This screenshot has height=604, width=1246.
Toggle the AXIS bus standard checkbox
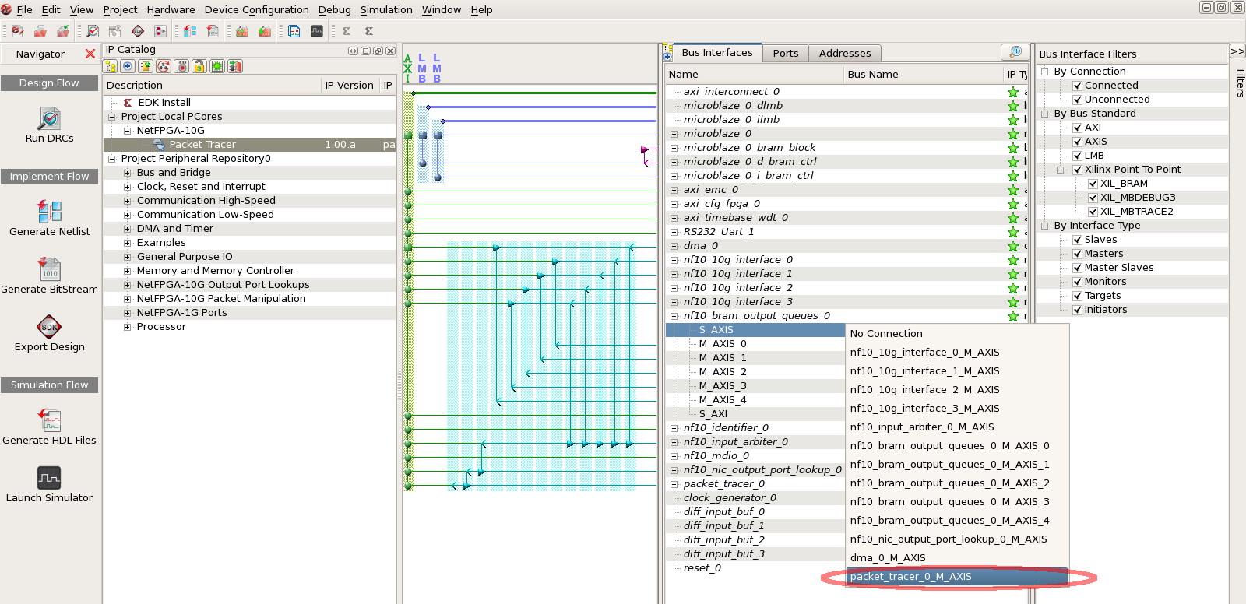pos(1077,142)
